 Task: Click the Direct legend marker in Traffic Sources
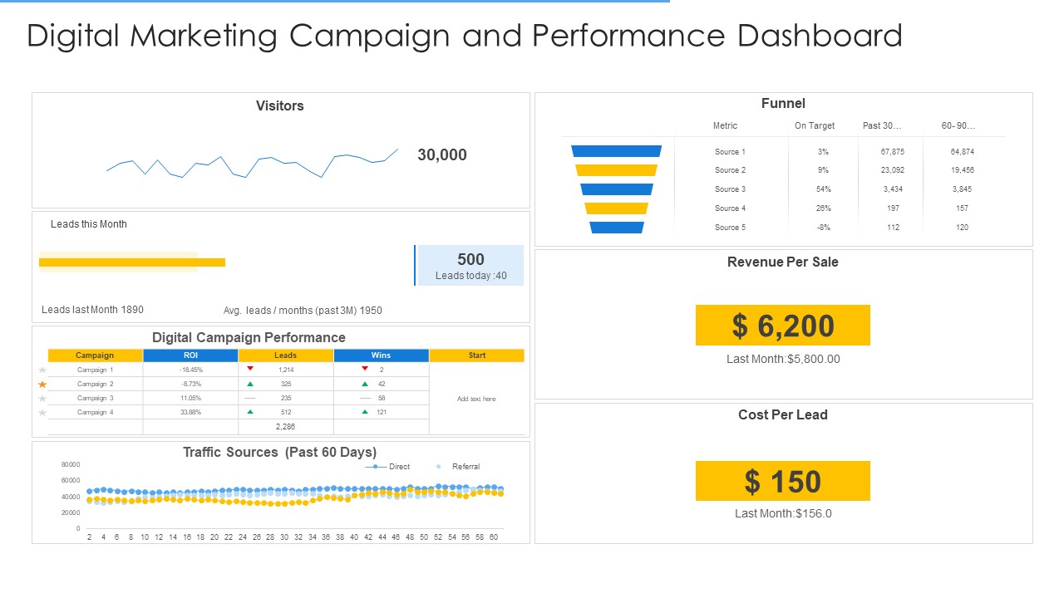[375, 467]
